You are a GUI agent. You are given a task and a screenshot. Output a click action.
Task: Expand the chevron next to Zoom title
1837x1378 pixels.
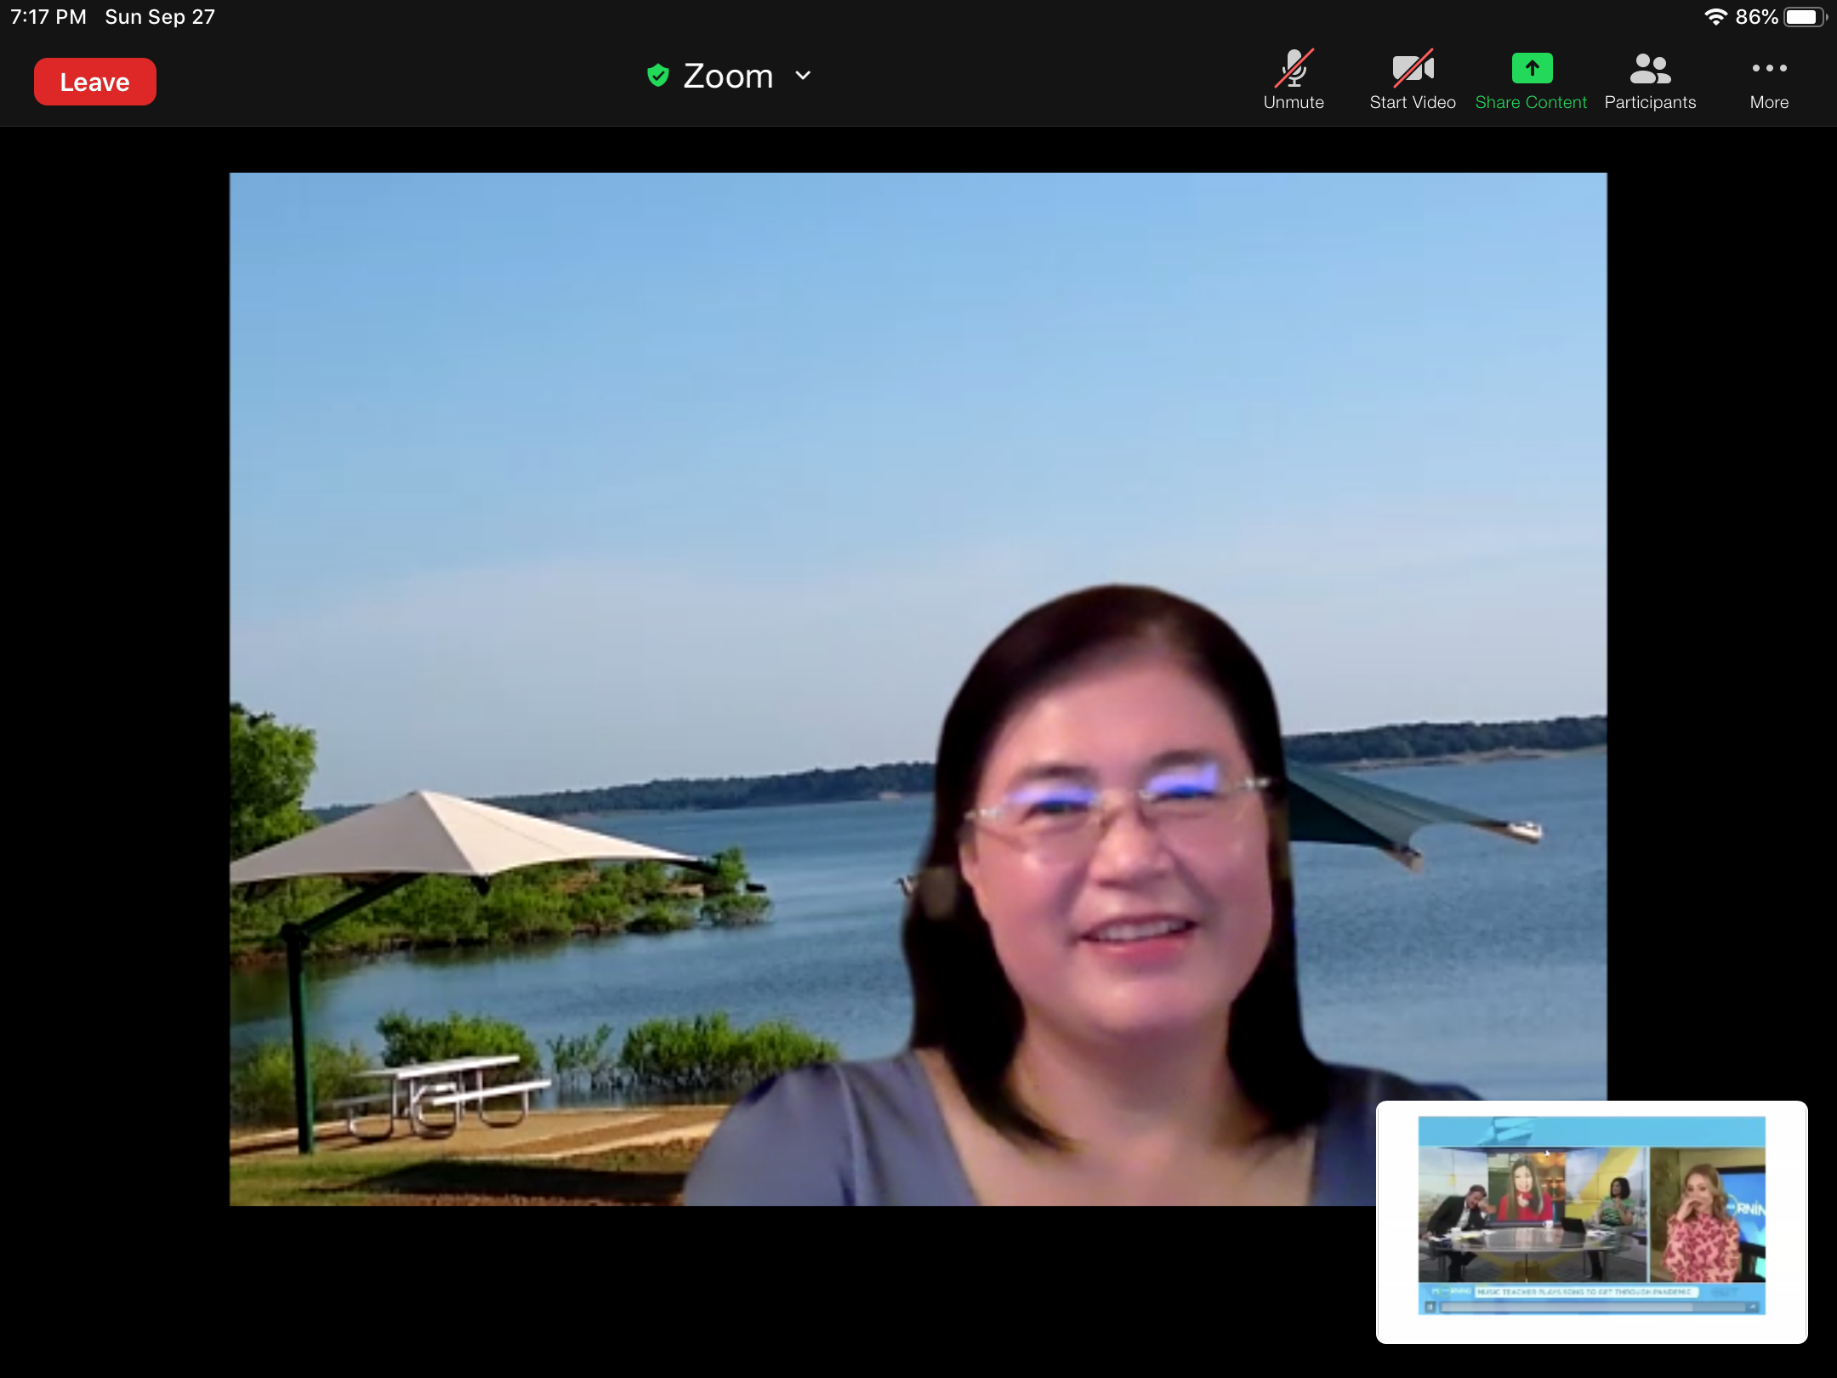point(803,76)
